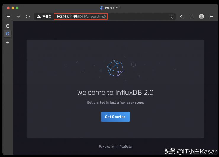Add page to favorites star-plus icon
219x157 pixels.
[171, 17]
